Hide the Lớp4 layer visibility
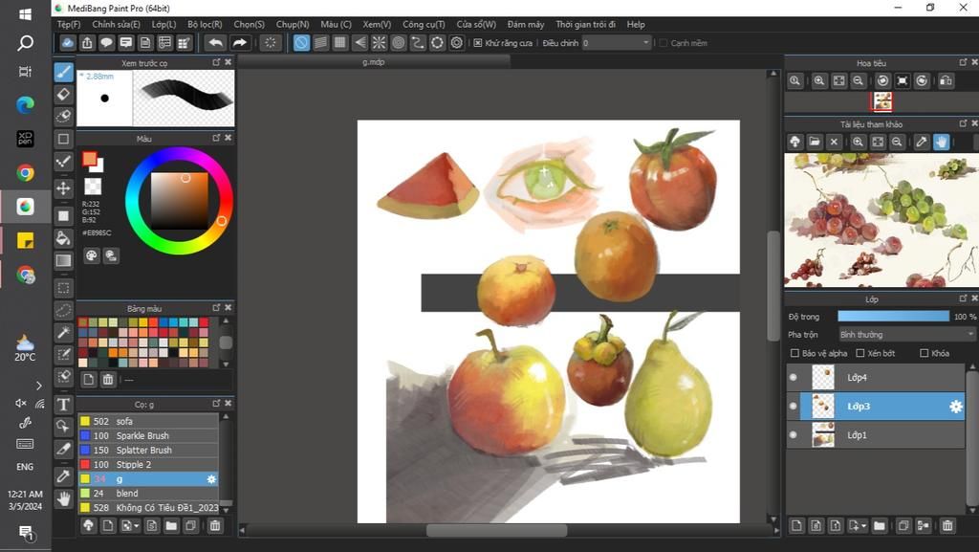The image size is (979, 552). [x=794, y=377]
